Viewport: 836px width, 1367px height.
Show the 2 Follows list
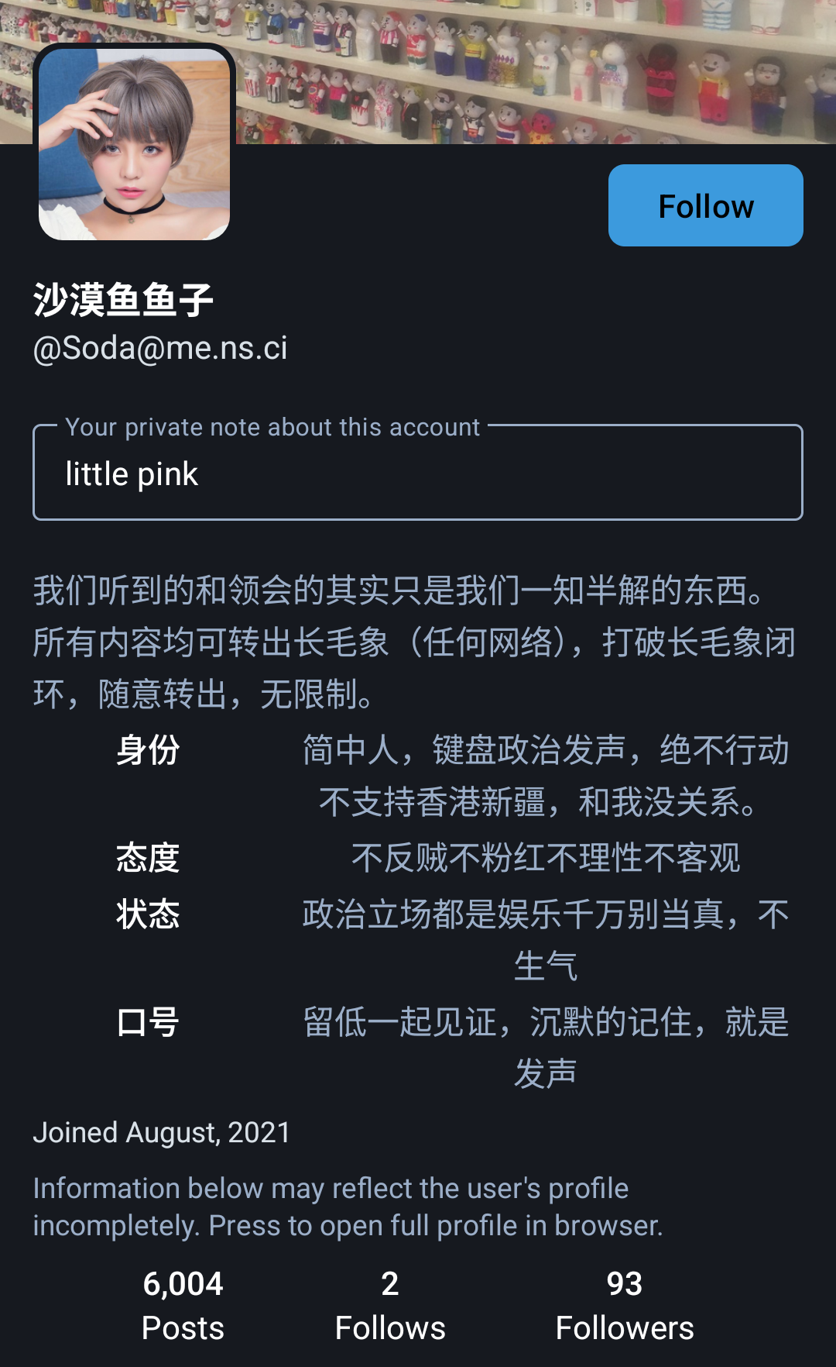point(390,1306)
